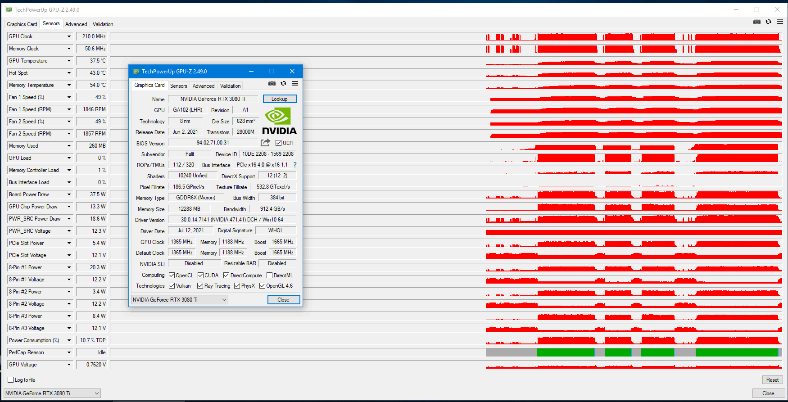
Task: Open the PerfCap Reason sensor dropdown
Action: (x=69, y=352)
